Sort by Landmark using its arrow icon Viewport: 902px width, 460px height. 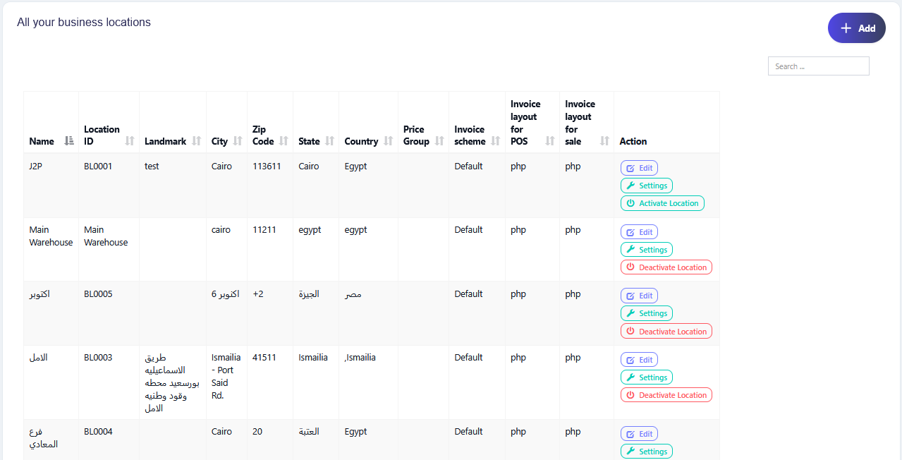(x=197, y=141)
